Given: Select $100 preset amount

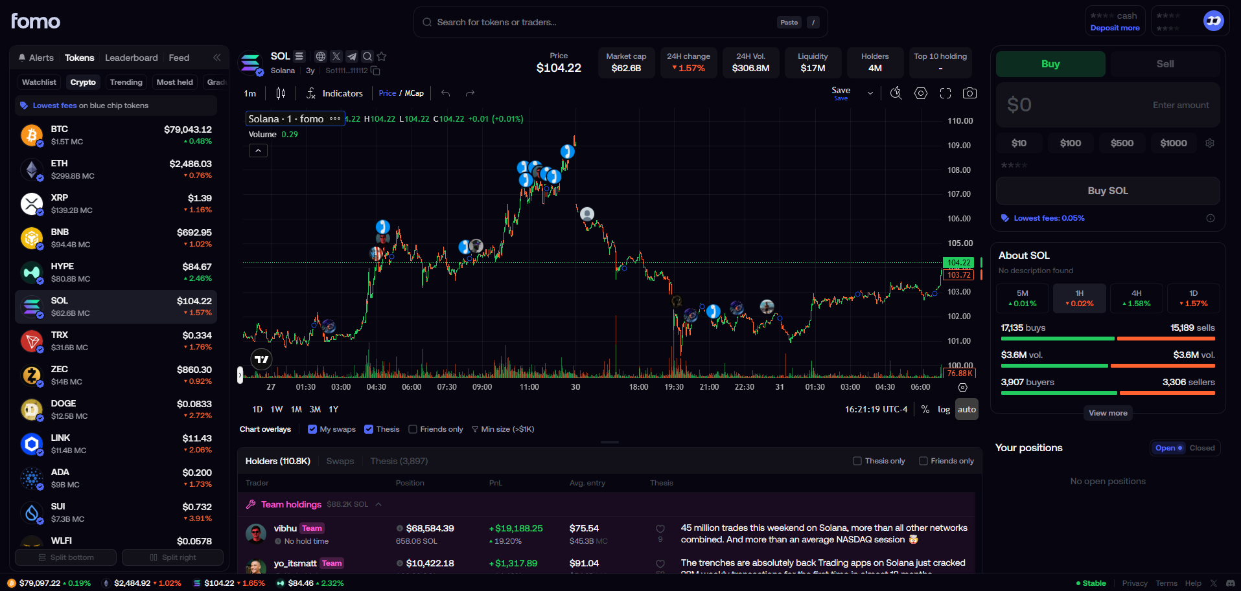Looking at the screenshot, I should coord(1071,143).
